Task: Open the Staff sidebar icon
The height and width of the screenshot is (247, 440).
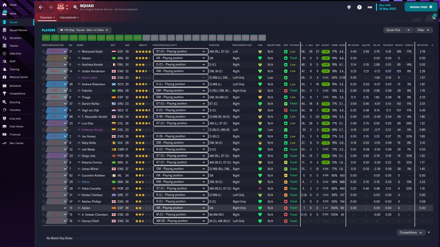Action: tap(4, 61)
